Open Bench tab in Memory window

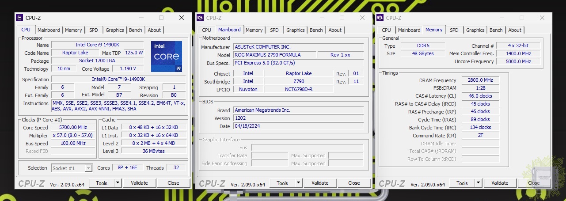point(496,30)
